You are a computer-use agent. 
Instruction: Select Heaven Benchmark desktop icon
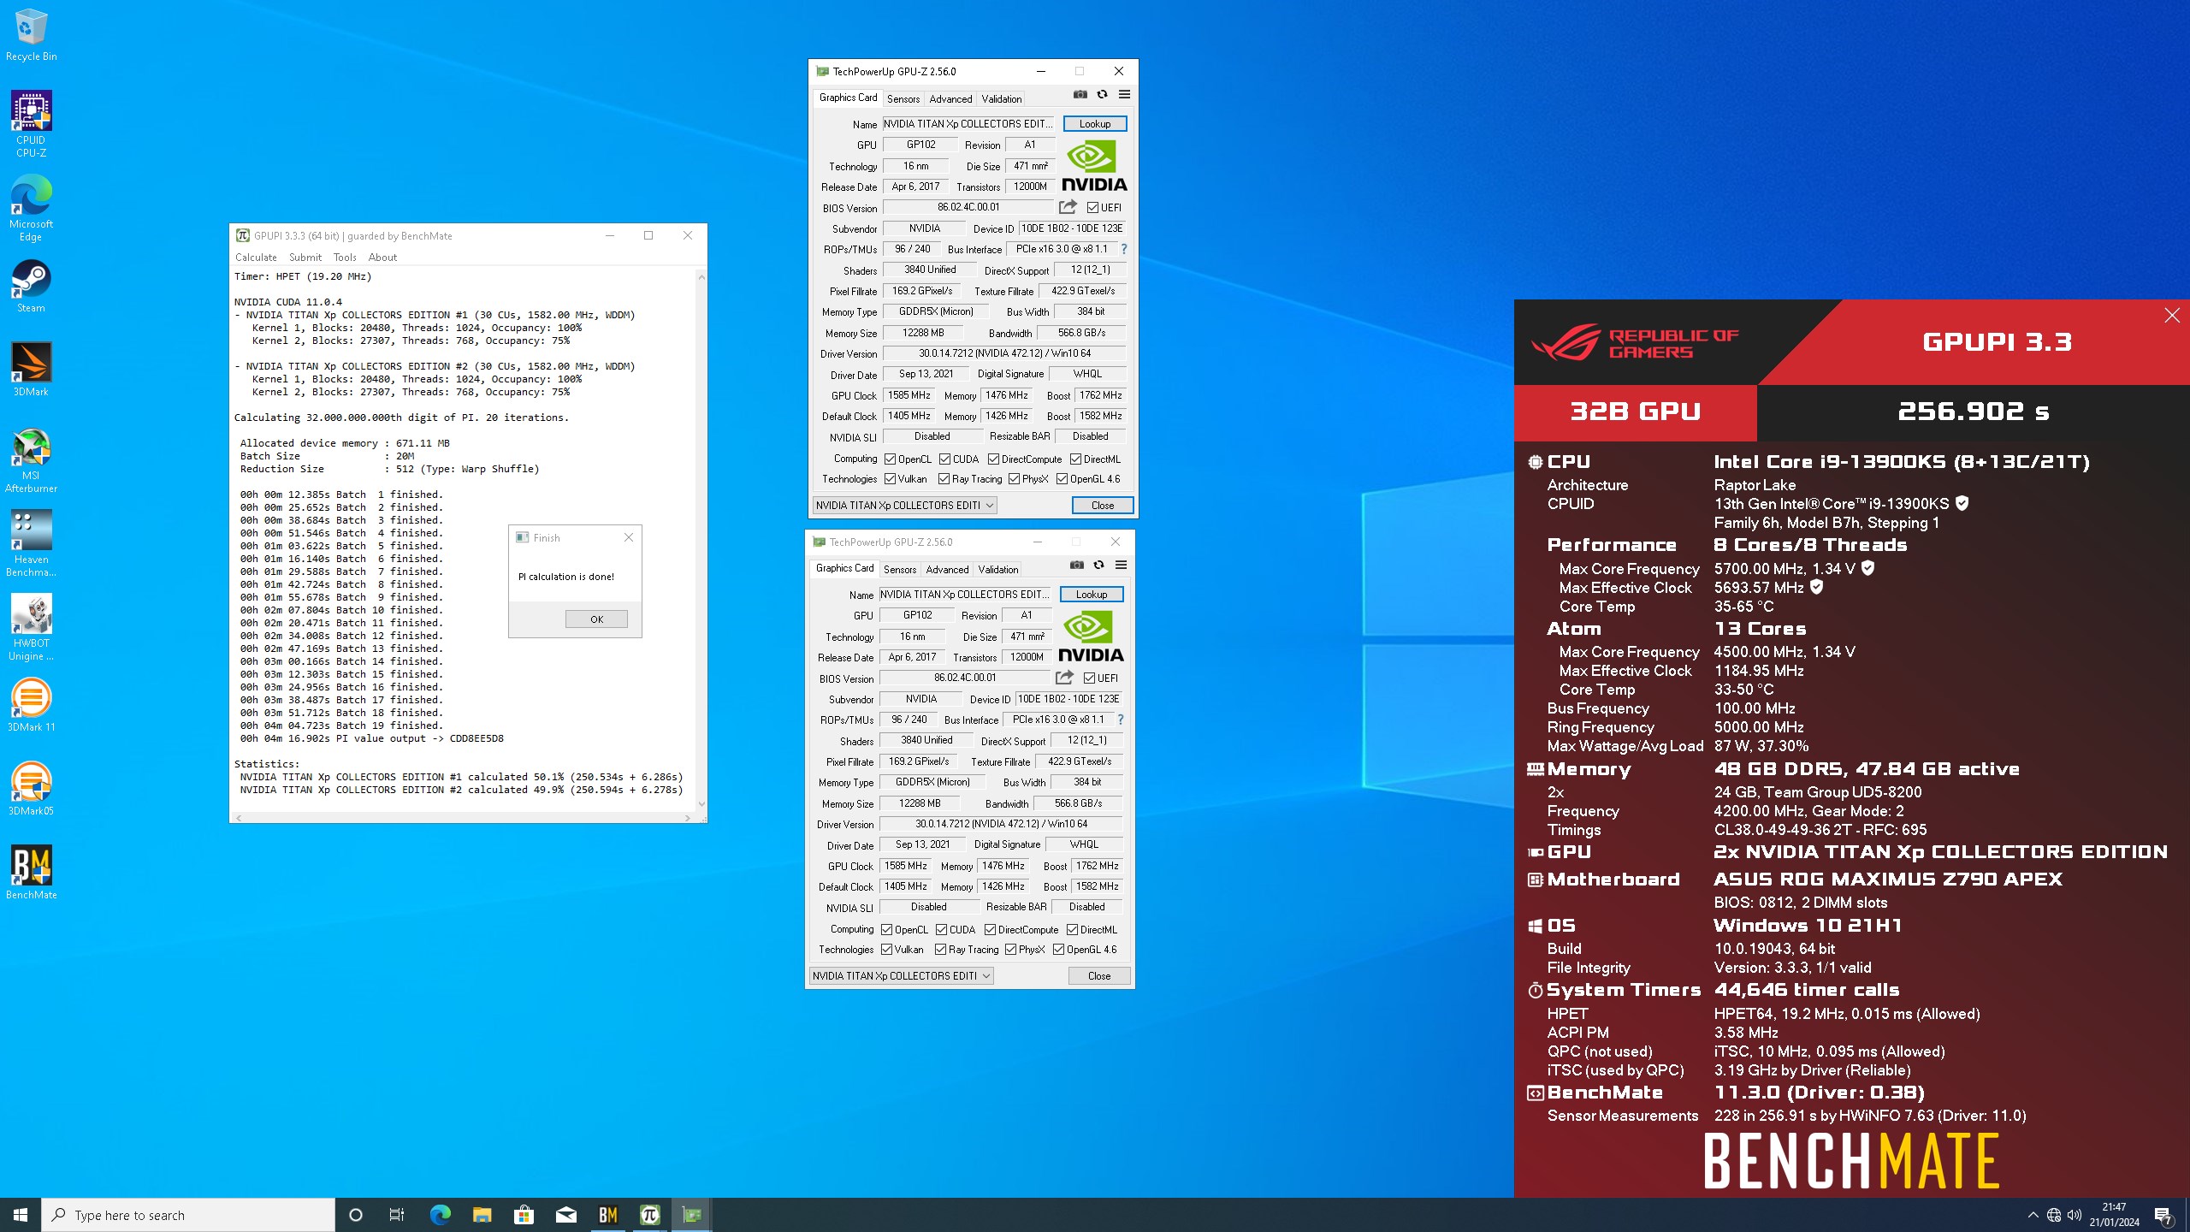click(x=31, y=543)
